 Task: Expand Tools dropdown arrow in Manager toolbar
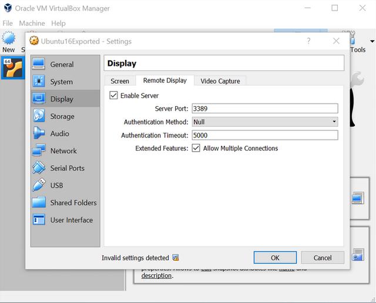(372, 41)
